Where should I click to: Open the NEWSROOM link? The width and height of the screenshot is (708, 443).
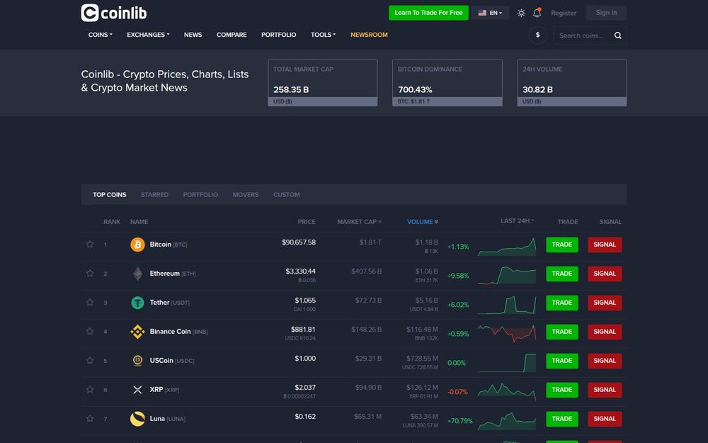coord(369,35)
